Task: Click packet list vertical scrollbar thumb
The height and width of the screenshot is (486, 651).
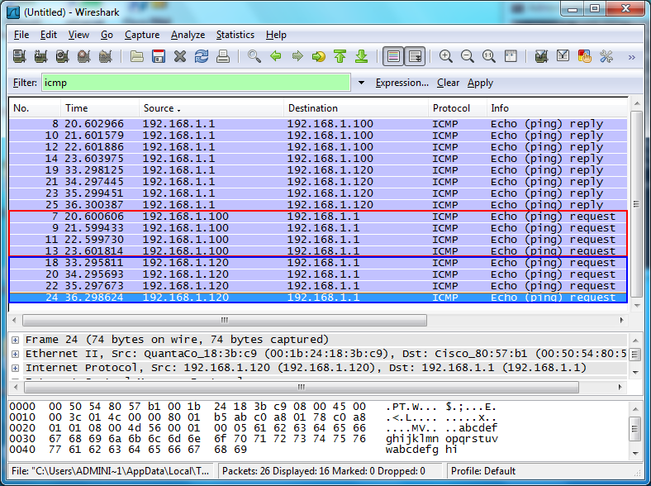Action: point(636,203)
